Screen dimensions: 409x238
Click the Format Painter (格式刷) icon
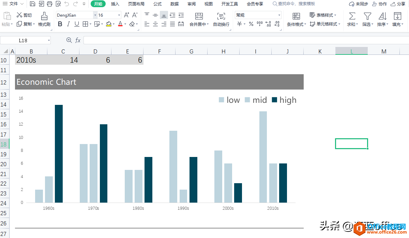click(44, 16)
